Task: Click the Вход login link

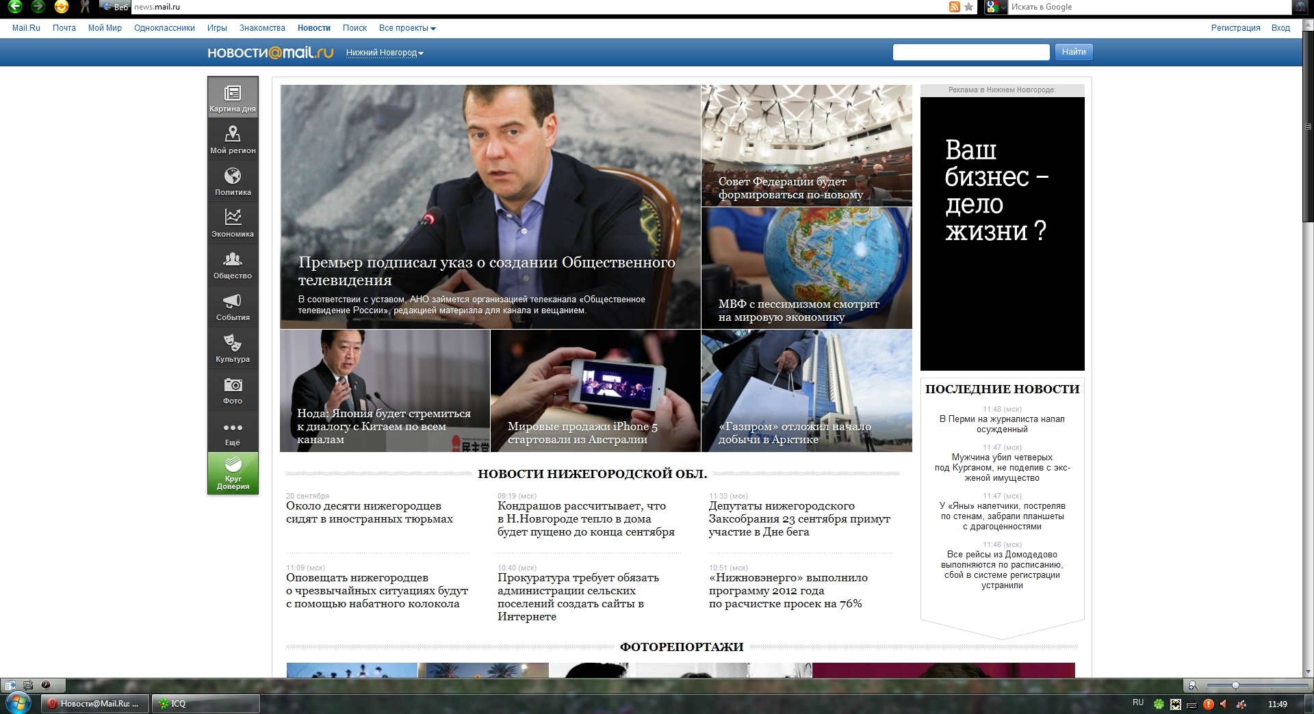Action: (x=1280, y=28)
